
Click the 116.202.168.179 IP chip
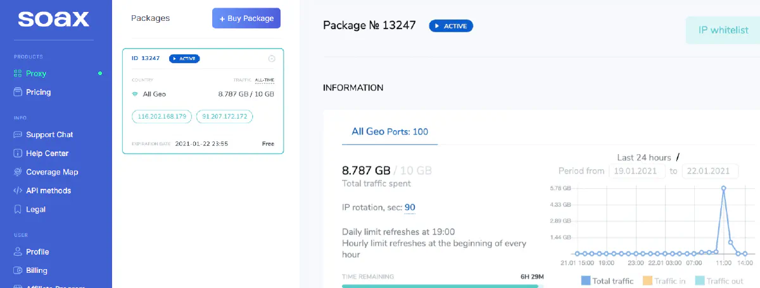tap(161, 116)
